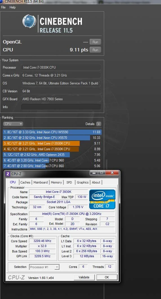Screen dimensions: 161x299
Task: Click the Core Speed 3209.46 MHz value
Action: click(42, 241)
